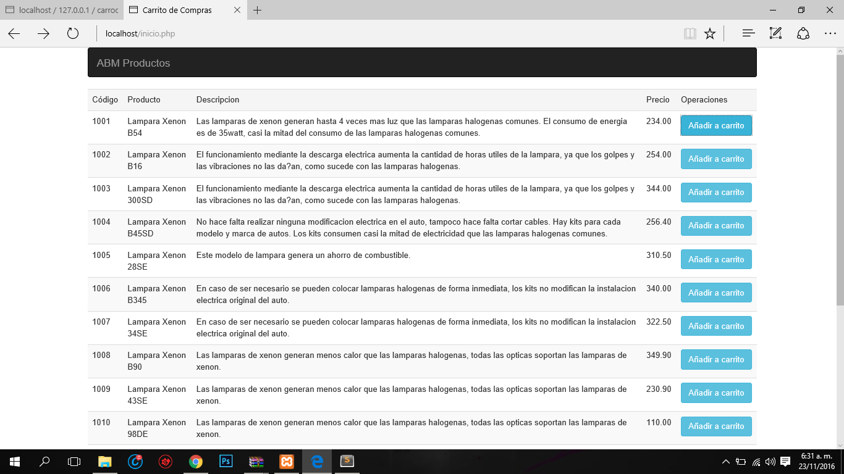Open network status tray icon
844x474 pixels.
pyautogui.click(x=756, y=462)
